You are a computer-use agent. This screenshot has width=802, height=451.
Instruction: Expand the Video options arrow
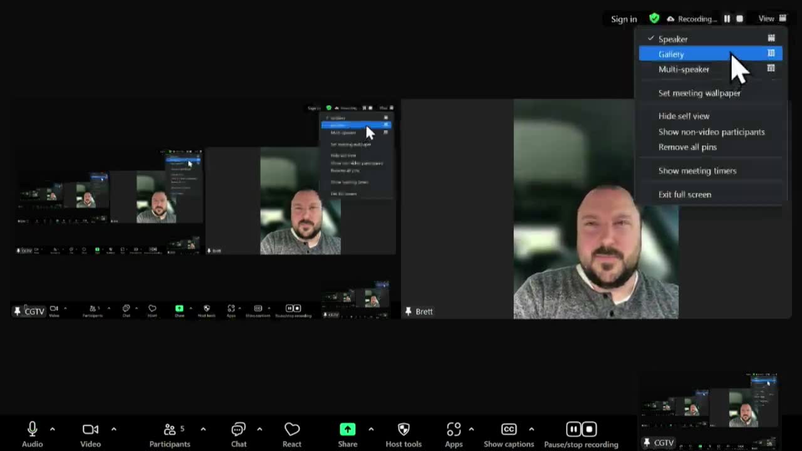(x=113, y=429)
